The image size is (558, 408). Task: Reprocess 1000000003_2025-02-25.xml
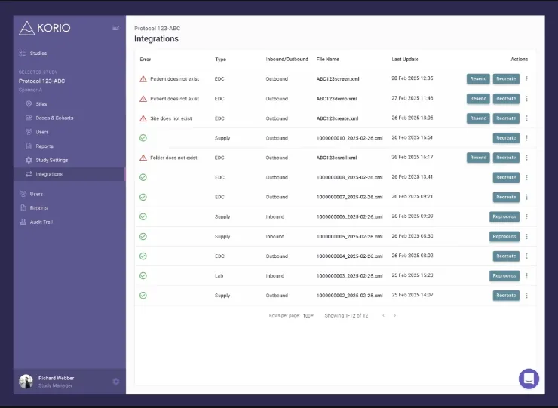click(x=504, y=275)
